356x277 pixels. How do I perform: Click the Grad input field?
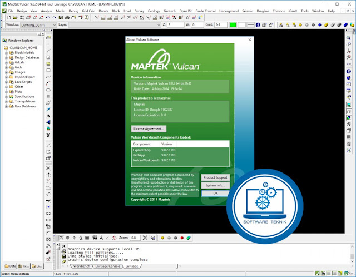point(221,25)
